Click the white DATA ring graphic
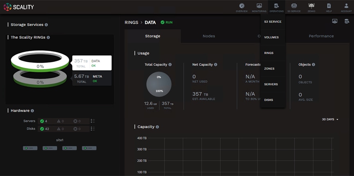 click(40, 61)
